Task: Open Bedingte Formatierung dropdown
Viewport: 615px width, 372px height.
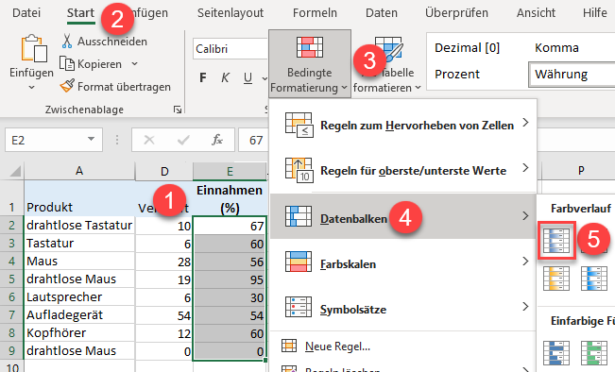Action: click(x=310, y=63)
